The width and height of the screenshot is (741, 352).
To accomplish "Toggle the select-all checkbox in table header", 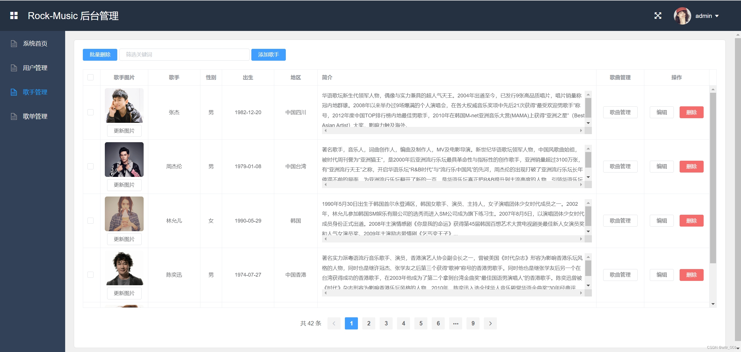I will (x=91, y=77).
